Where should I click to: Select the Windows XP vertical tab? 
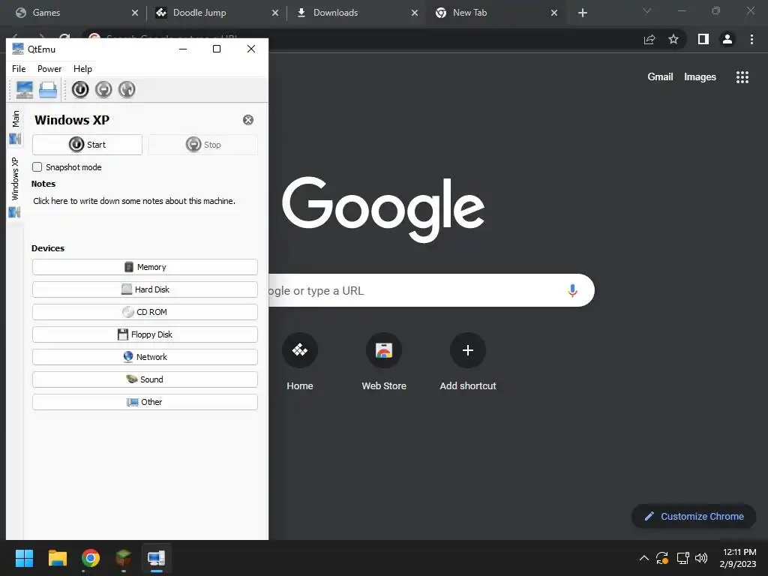(15, 187)
